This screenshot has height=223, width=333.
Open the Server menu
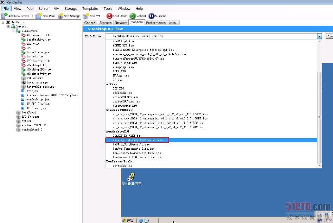tap(44, 8)
